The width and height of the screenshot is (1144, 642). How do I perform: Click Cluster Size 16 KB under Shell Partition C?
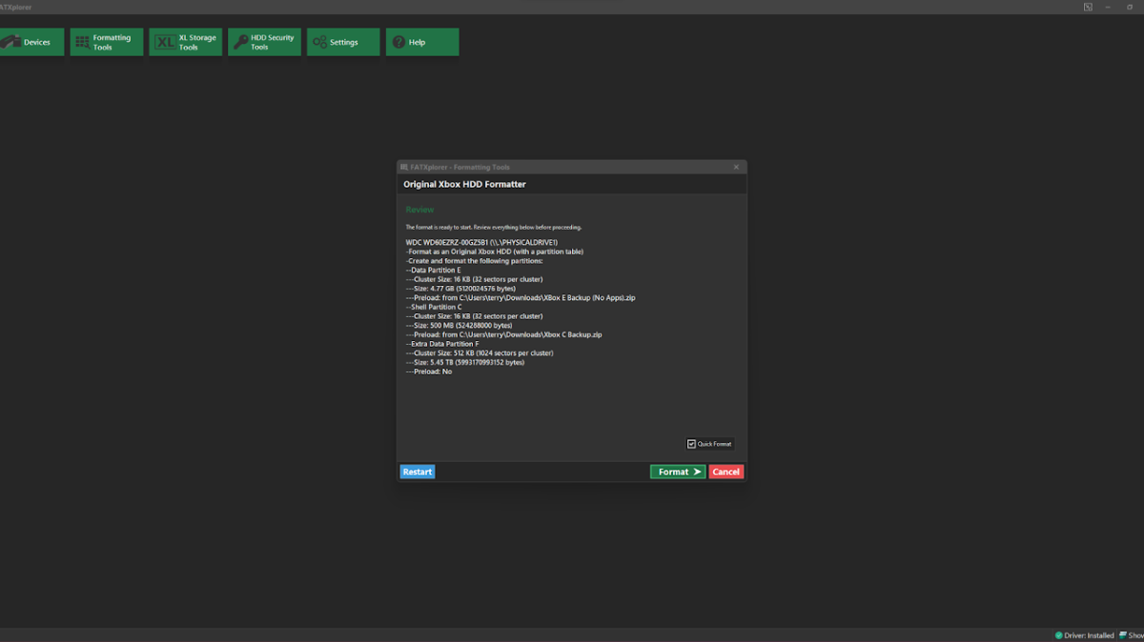click(x=474, y=316)
